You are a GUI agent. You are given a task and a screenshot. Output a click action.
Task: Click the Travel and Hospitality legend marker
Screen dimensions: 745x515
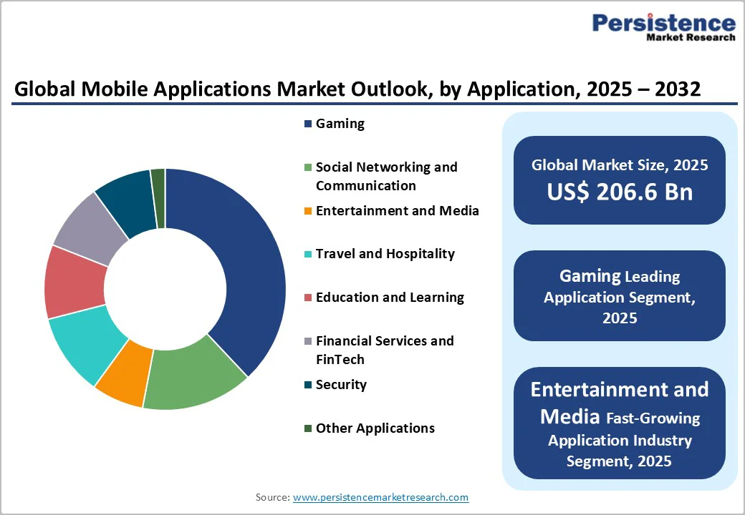click(307, 253)
